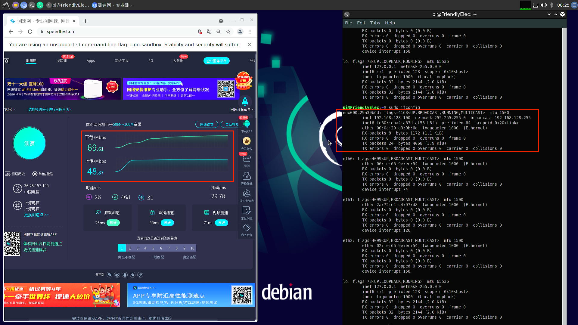Open 测速历史 history
This screenshot has width=578, height=325.
coord(15,174)
